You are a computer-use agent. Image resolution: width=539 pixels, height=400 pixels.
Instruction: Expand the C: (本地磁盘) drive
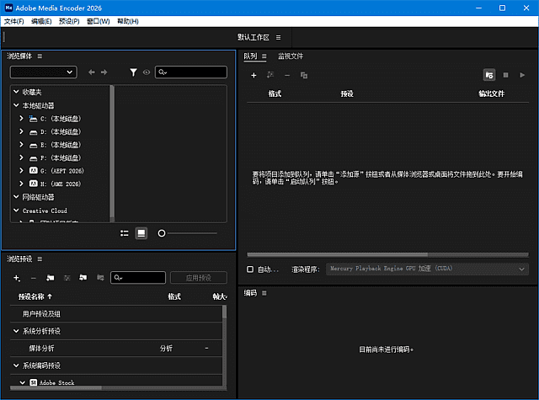22,119
